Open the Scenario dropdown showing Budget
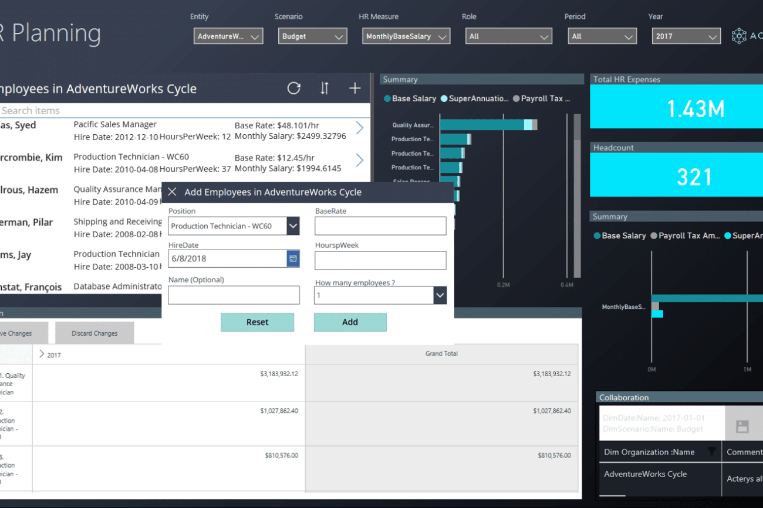This screenshot has width=763, height=508. (312, 36)
